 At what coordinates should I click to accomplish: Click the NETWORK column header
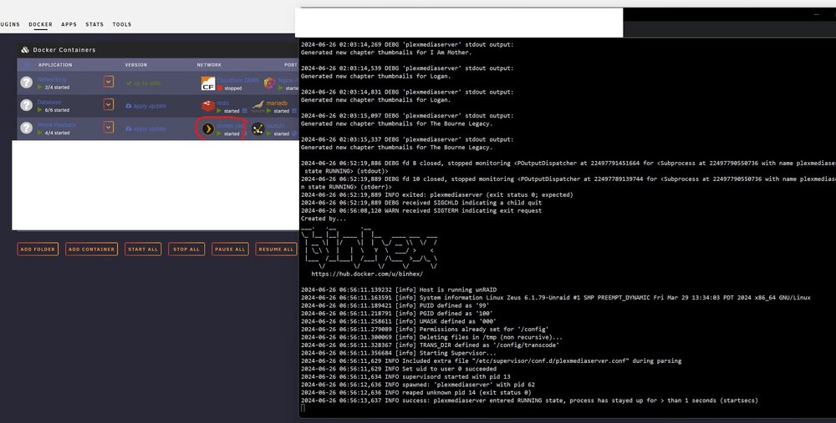[209, 65]
